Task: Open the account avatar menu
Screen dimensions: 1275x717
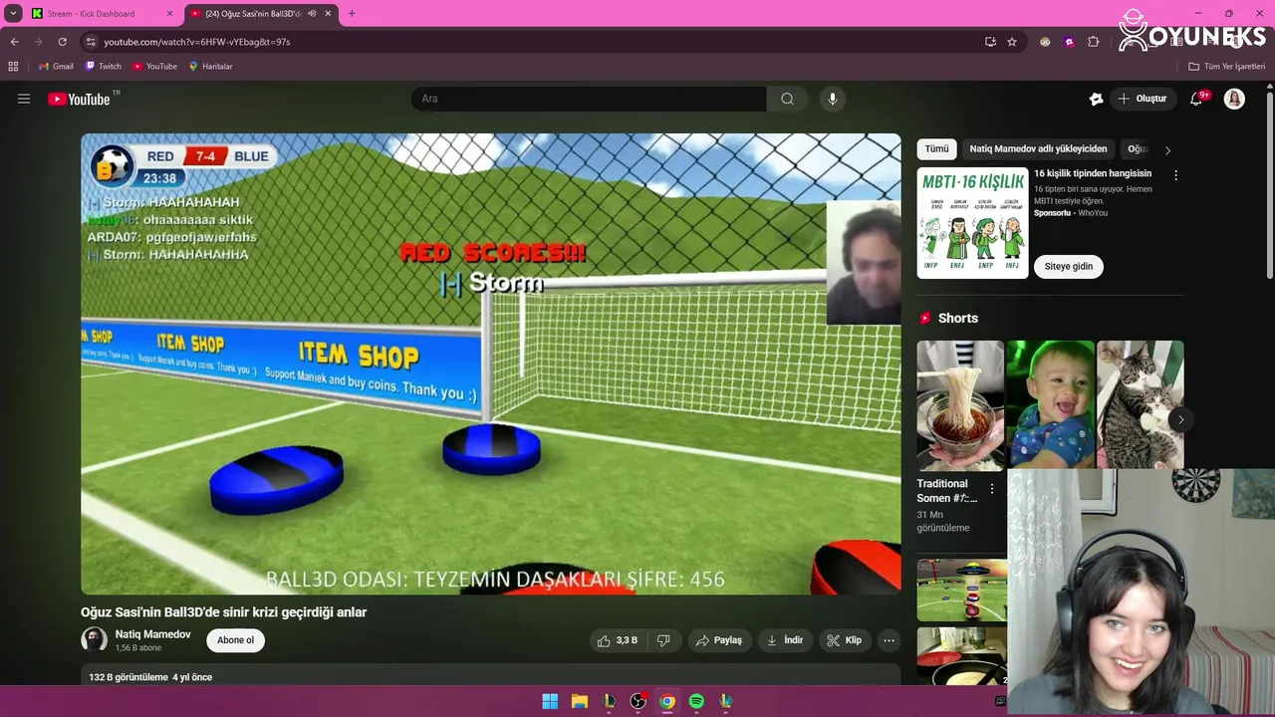Action: coord(1234,99)
